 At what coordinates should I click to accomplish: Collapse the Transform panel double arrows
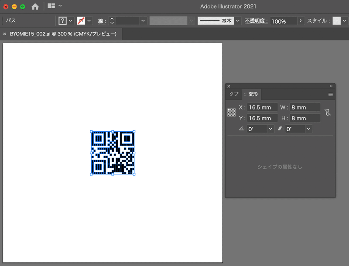coord(331,86)
